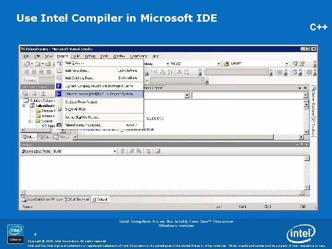Open the Edit menu
The height and width of the screenshot is (249, 332).
[37, 56]
